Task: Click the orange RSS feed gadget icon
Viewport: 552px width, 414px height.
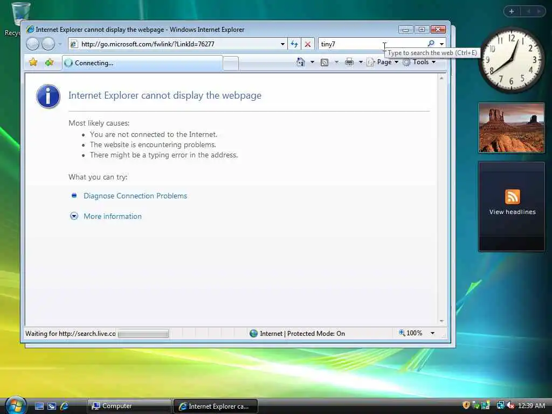Action: 512,196
